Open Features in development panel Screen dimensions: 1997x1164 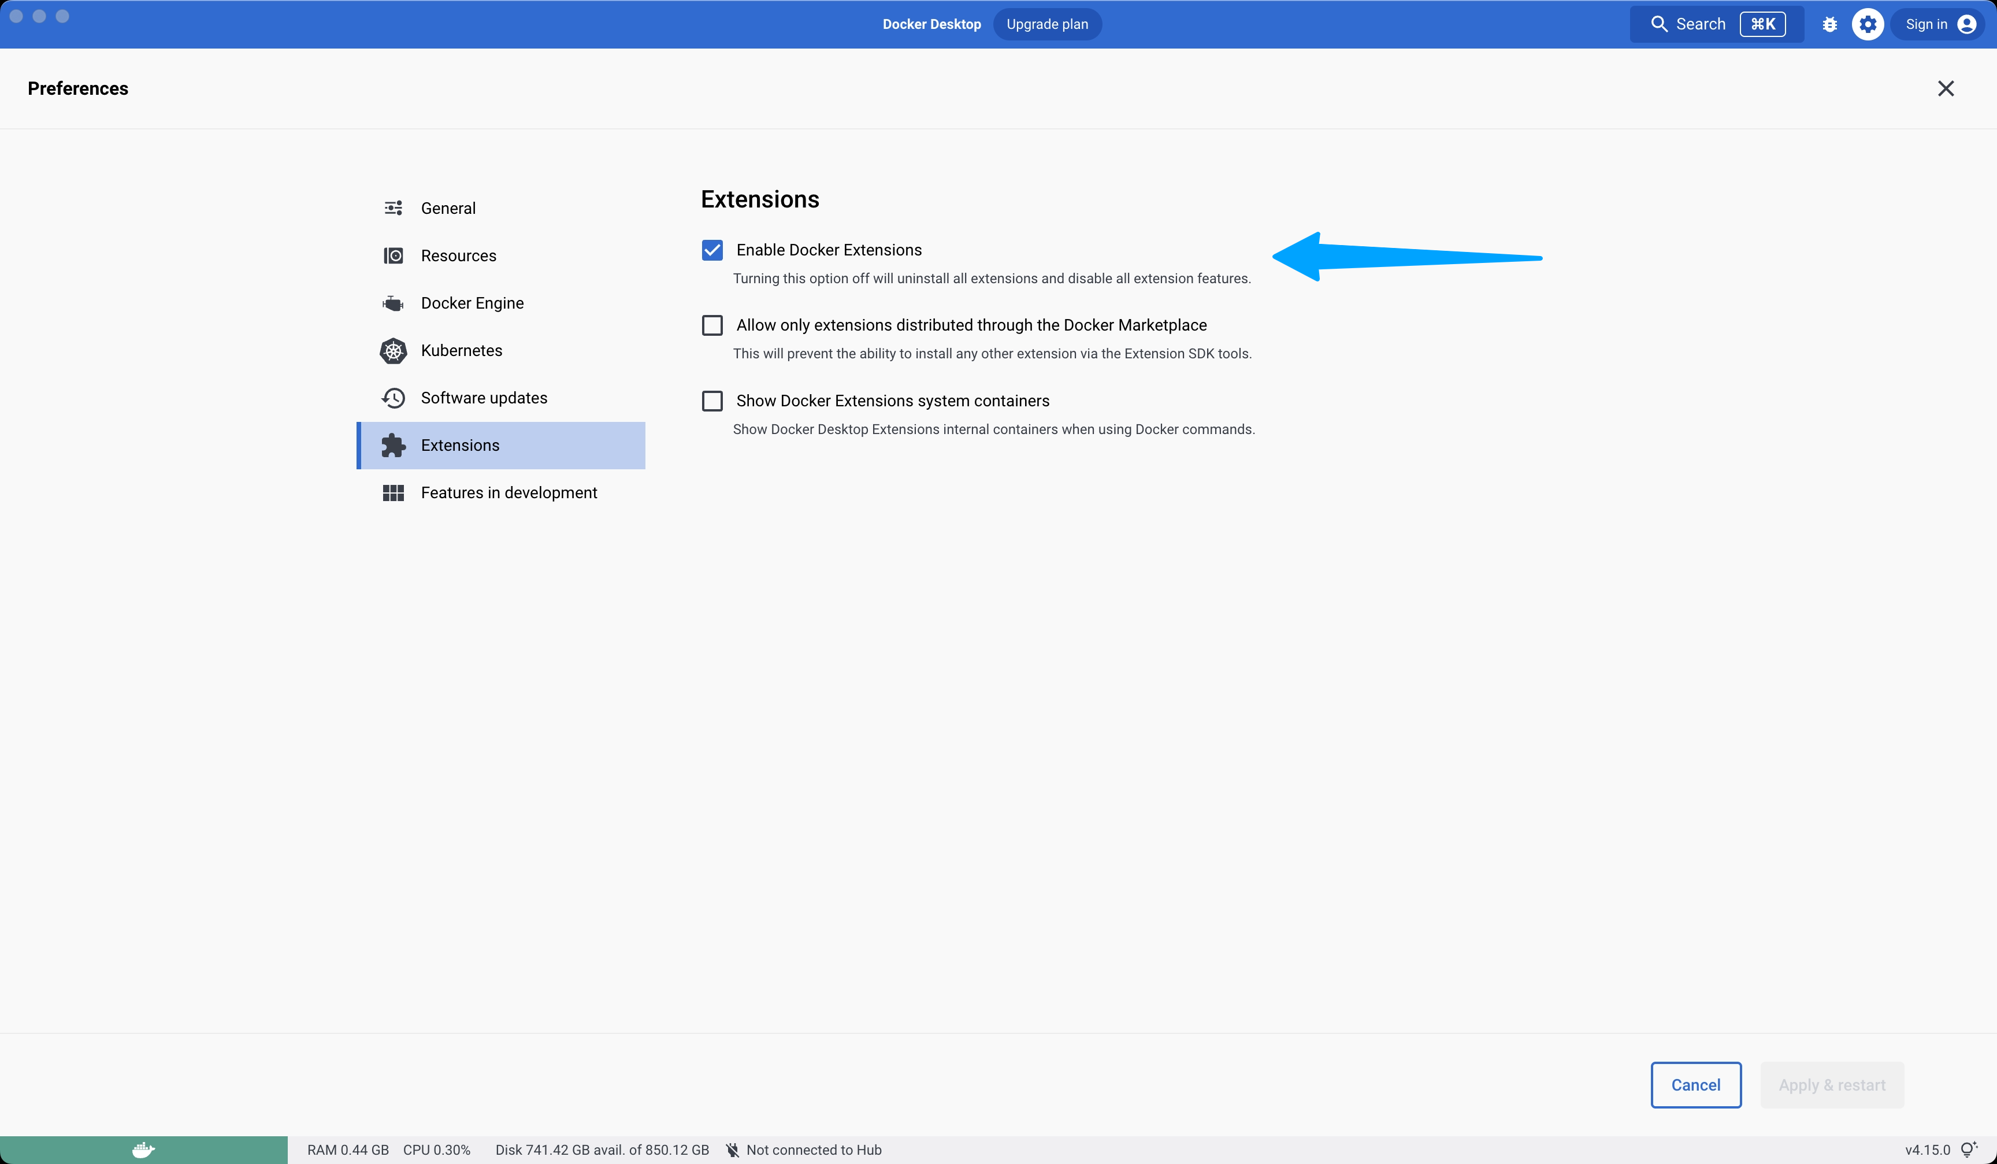click(508, 492)
